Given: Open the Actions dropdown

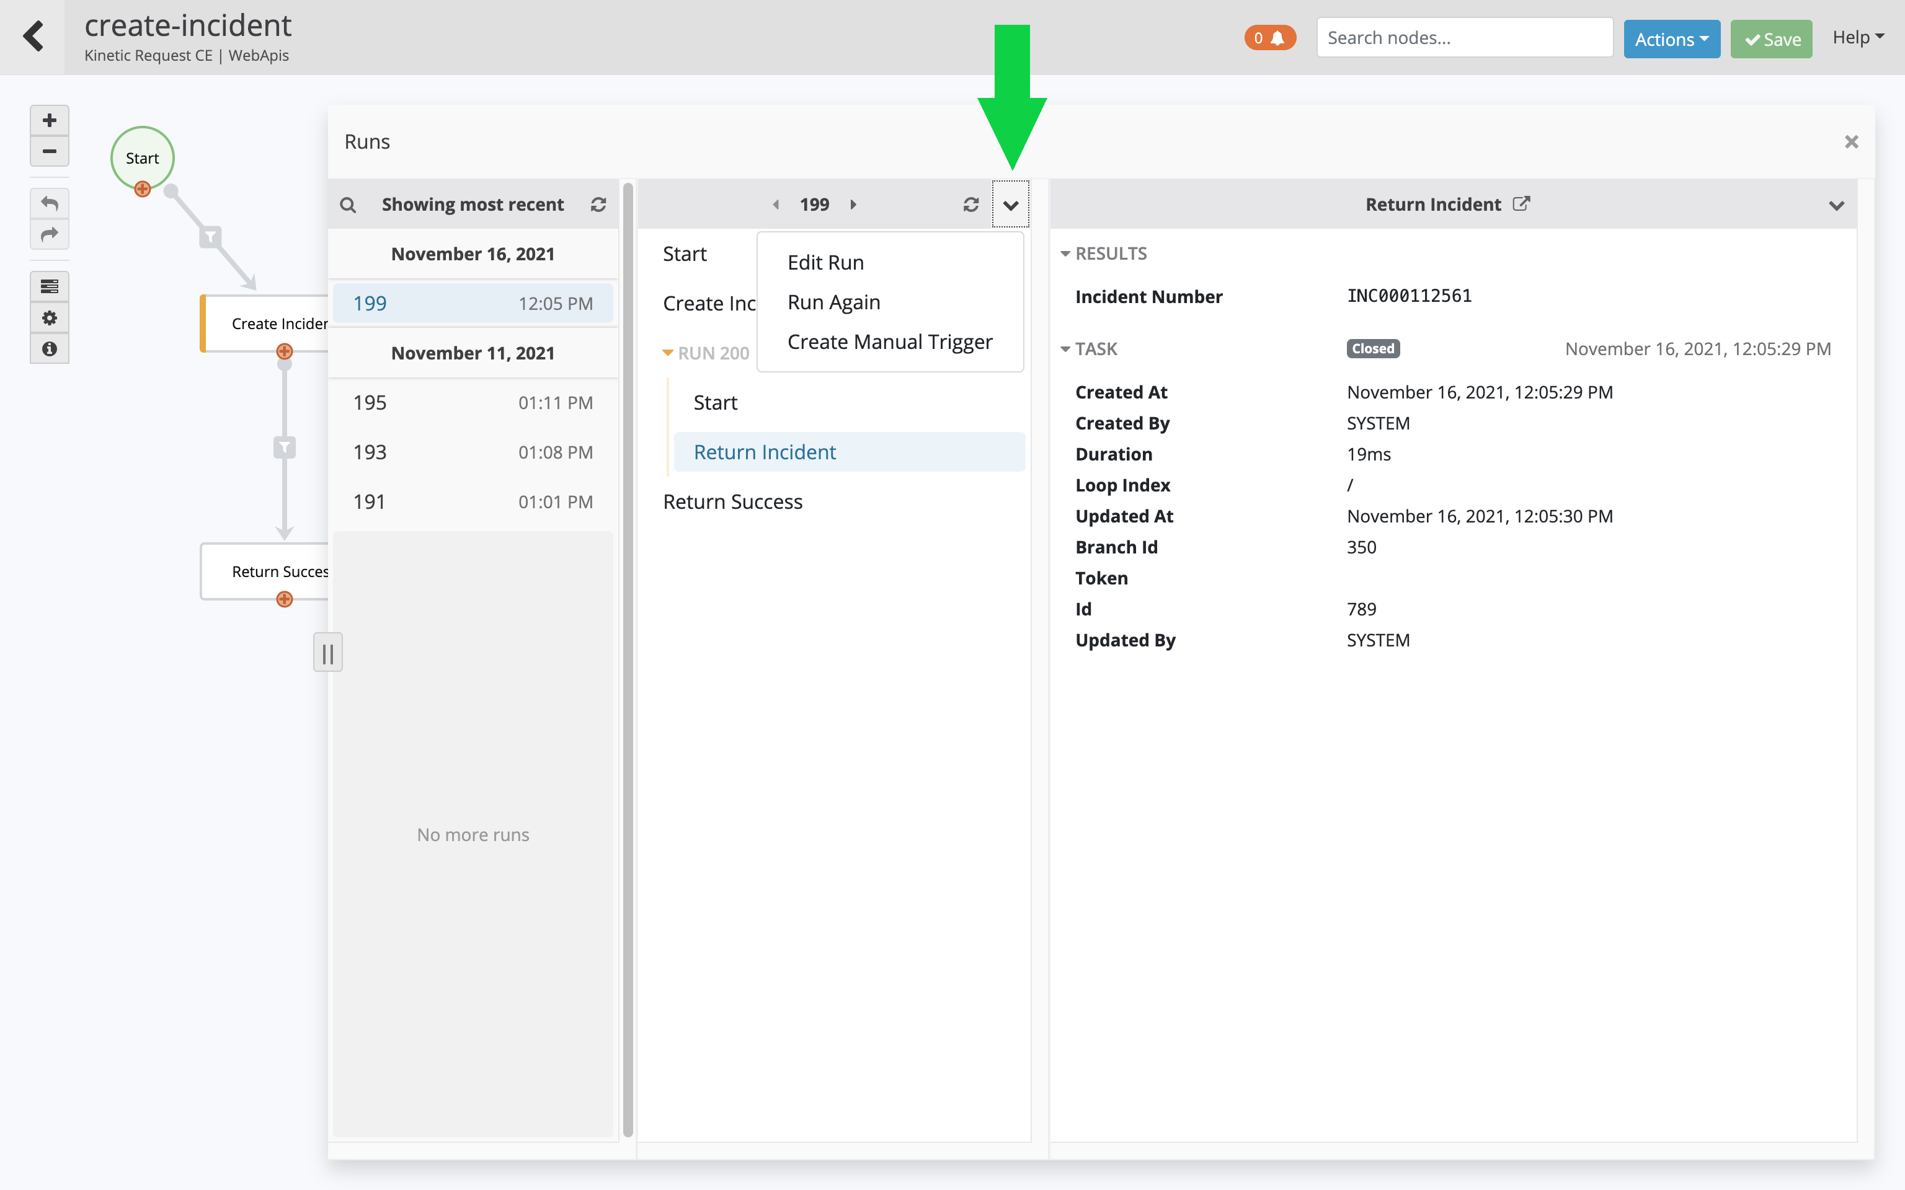Looking at the screenshot, I should (1671, 38).
